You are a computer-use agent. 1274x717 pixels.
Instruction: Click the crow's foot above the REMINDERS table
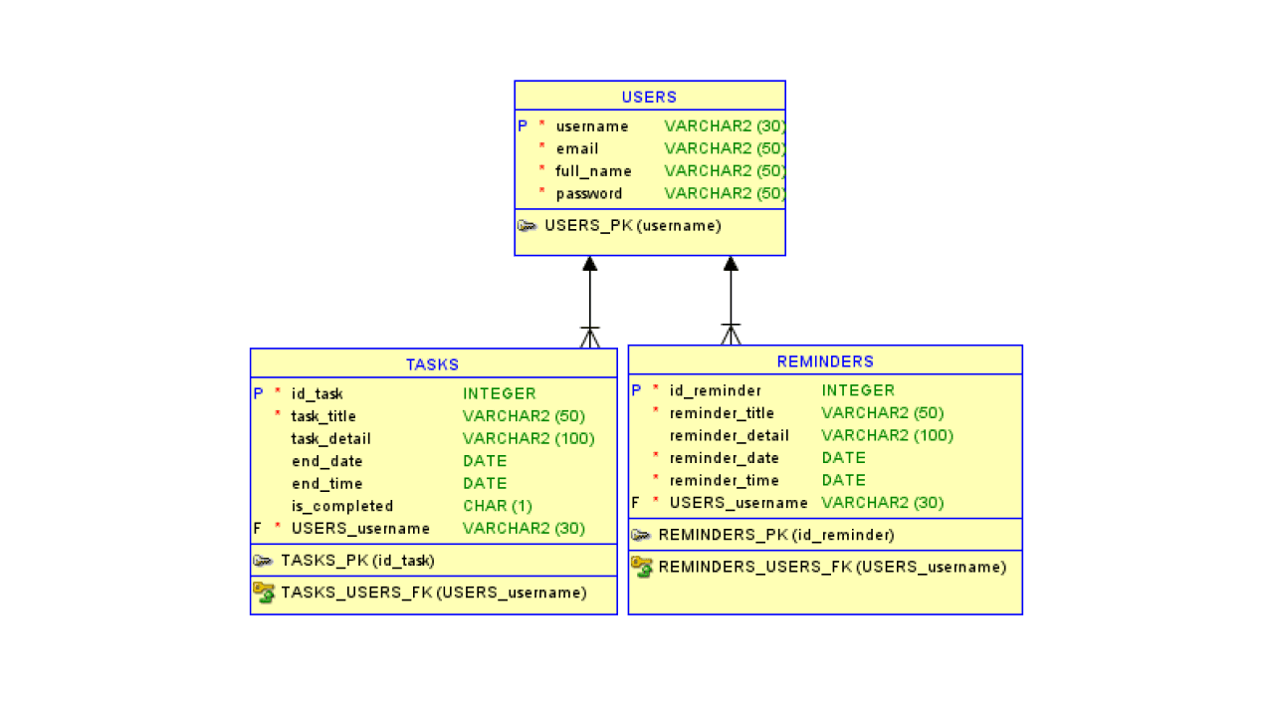731,335
